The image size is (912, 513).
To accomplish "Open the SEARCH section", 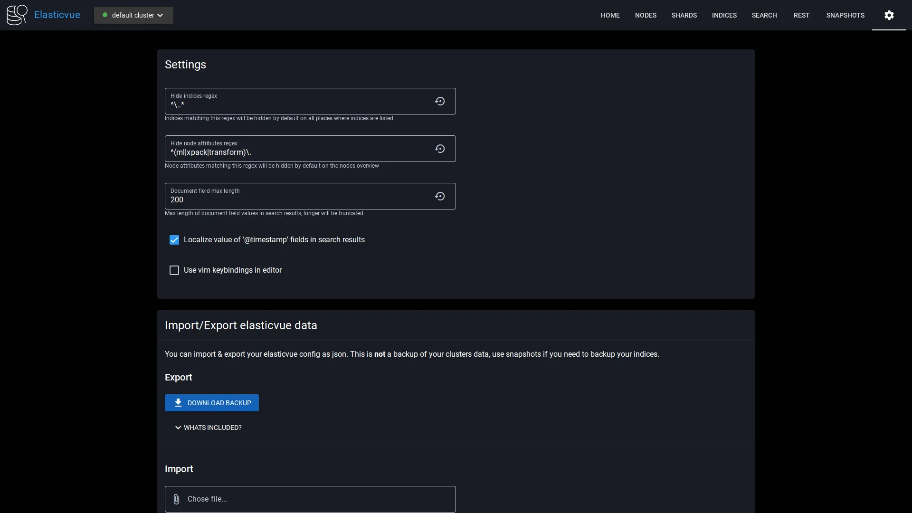I will click(x=764, y=15).
